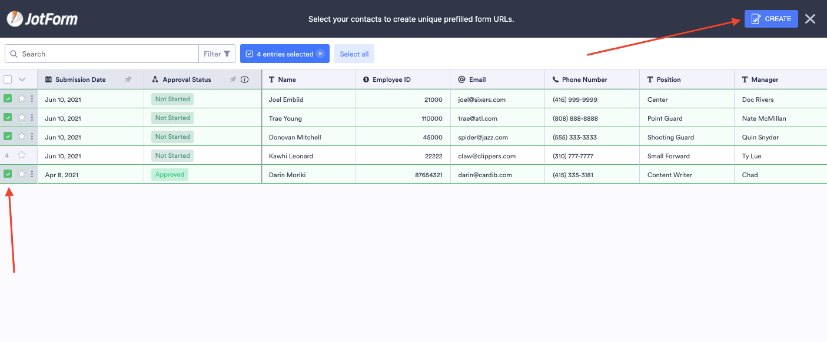This screenshot has width=827, height=342.
Task: Star the Darin Moriki entry
Action: (22, 174)
